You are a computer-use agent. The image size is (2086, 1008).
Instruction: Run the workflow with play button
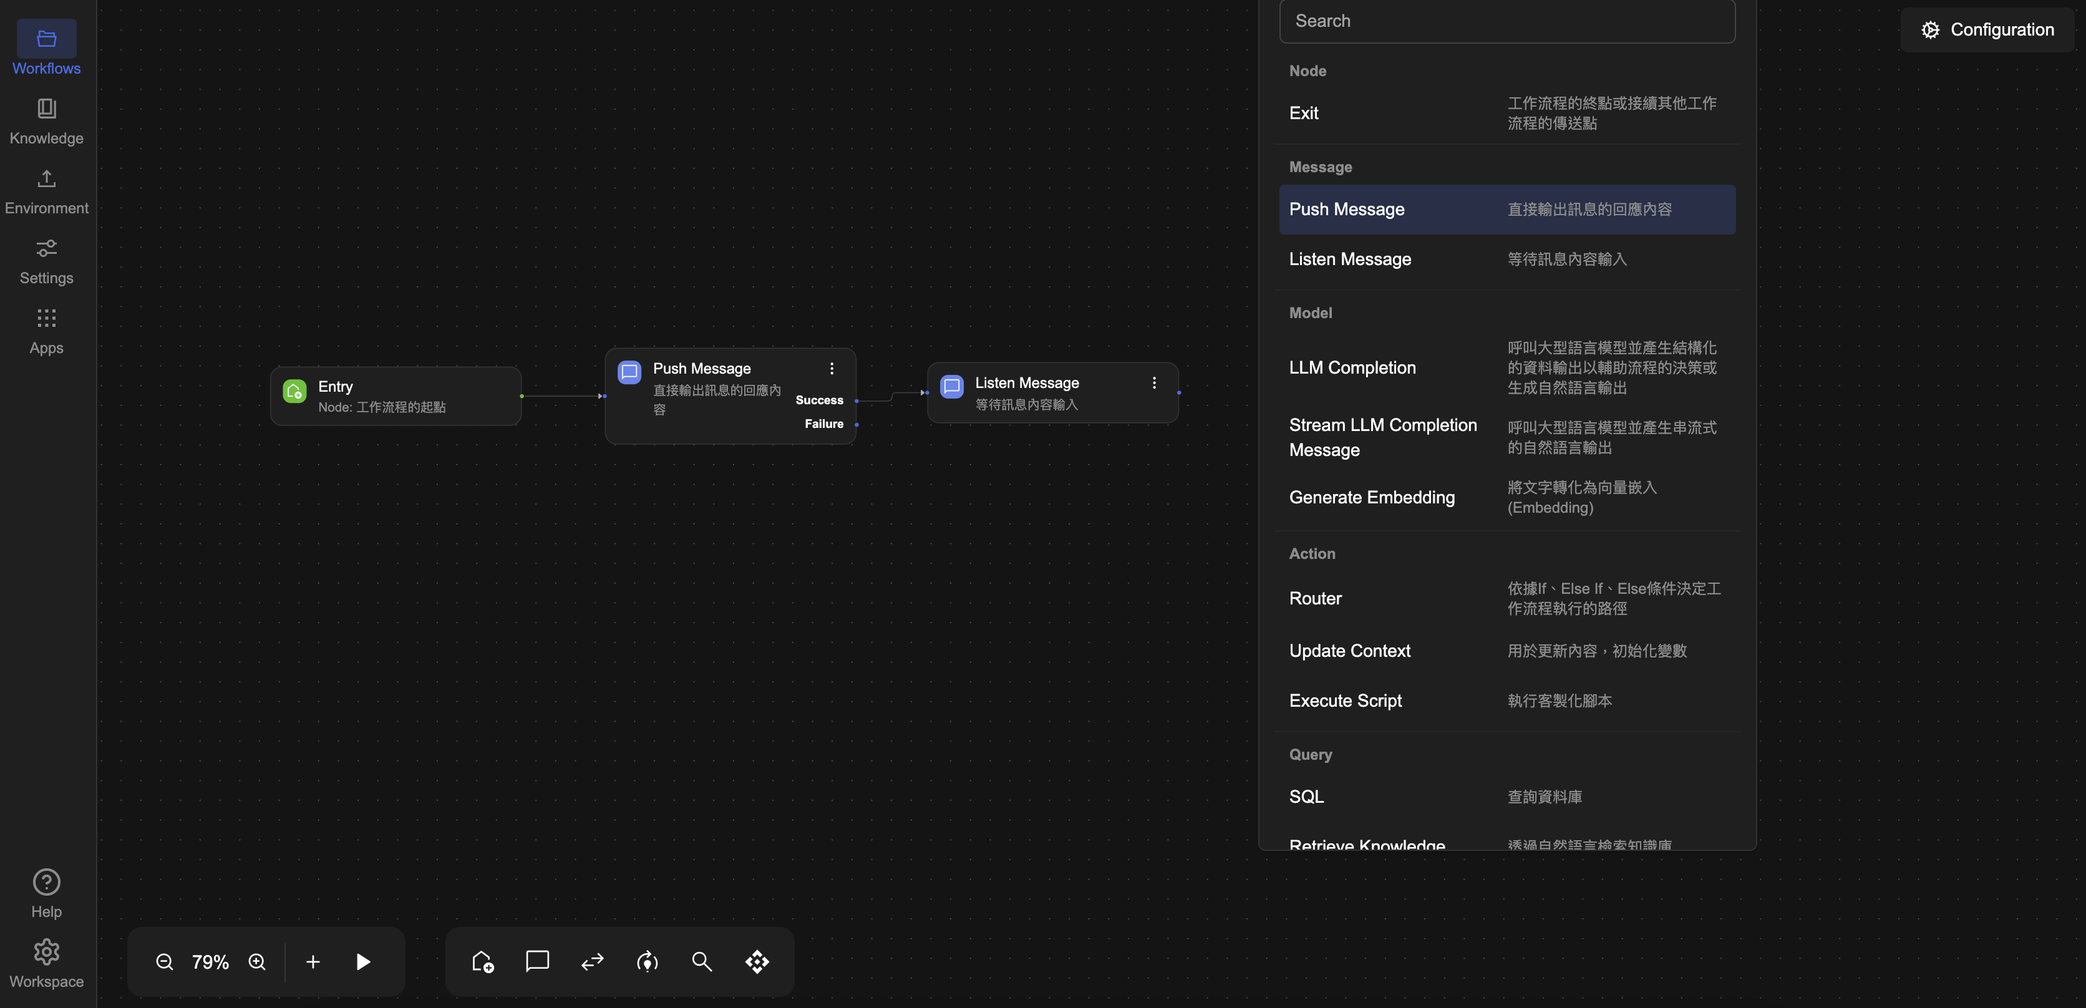[363, 961]
